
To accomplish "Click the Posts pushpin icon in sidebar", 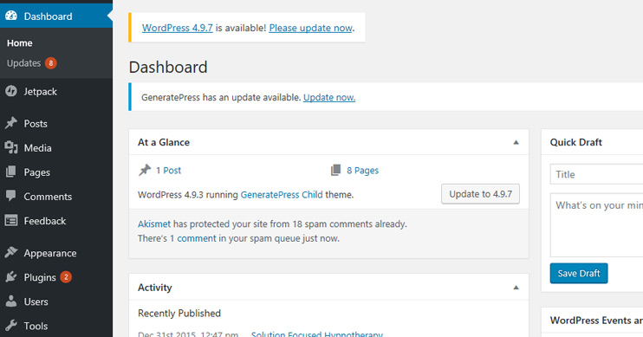I will coord(11,123).
